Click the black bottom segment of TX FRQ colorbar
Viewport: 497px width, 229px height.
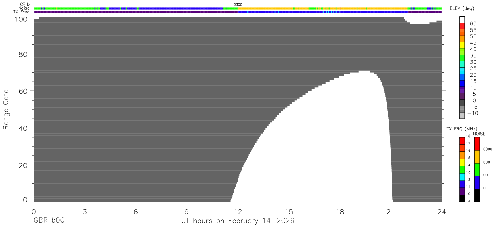462,198
